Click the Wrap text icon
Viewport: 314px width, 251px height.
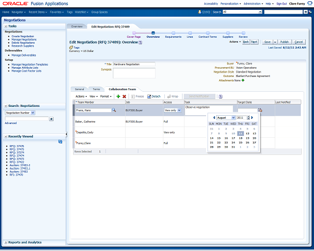(x=169, y=97)
